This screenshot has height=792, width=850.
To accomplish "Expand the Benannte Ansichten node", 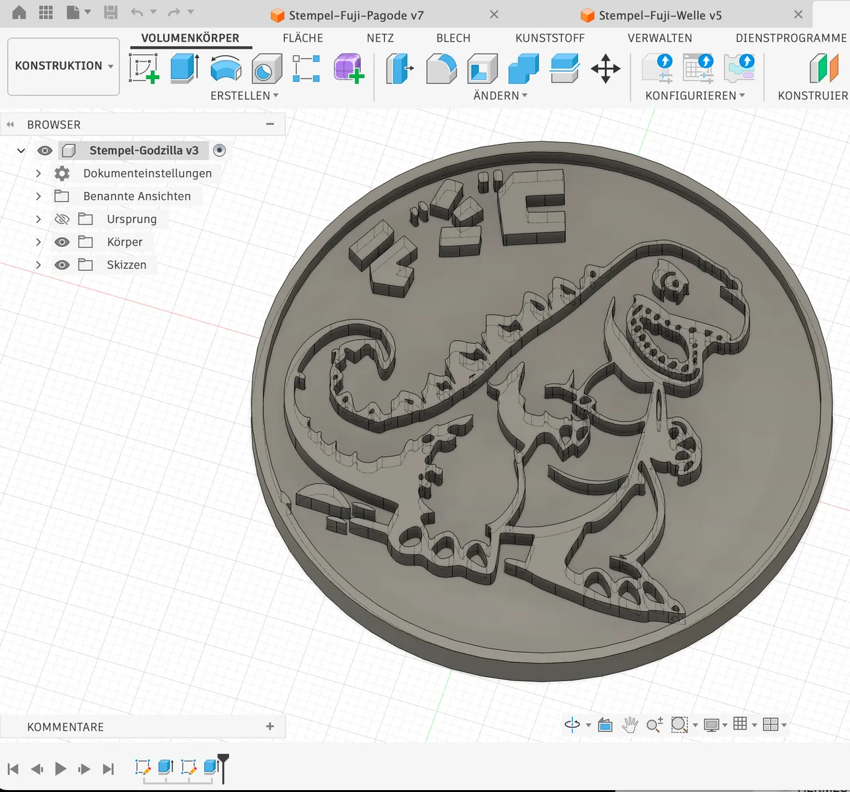I will tap(38, 196).
